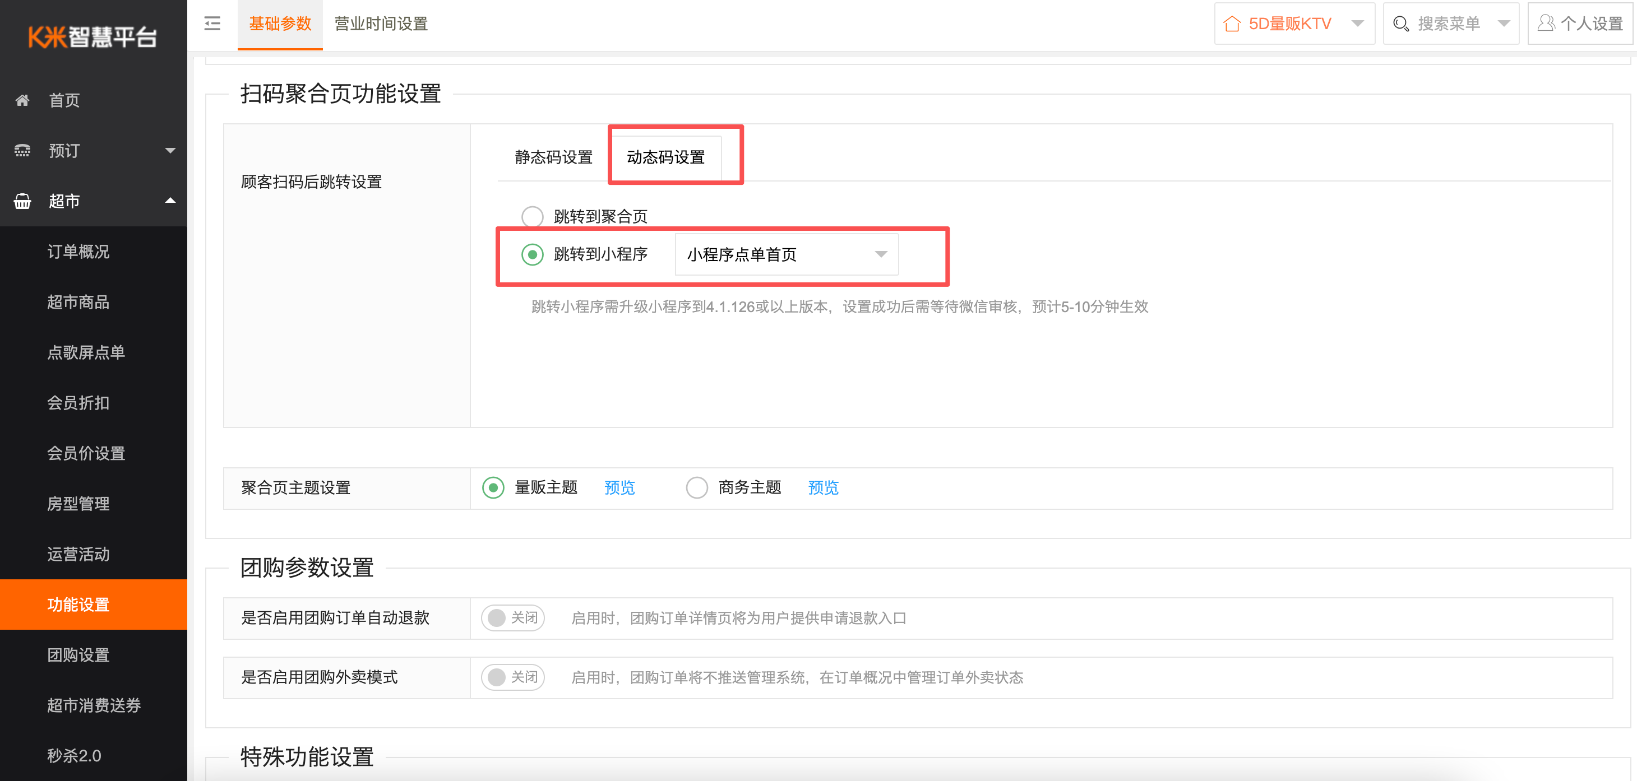
Task: Click the 聚合页主题设置 label
Action: [x=295, y=487]
